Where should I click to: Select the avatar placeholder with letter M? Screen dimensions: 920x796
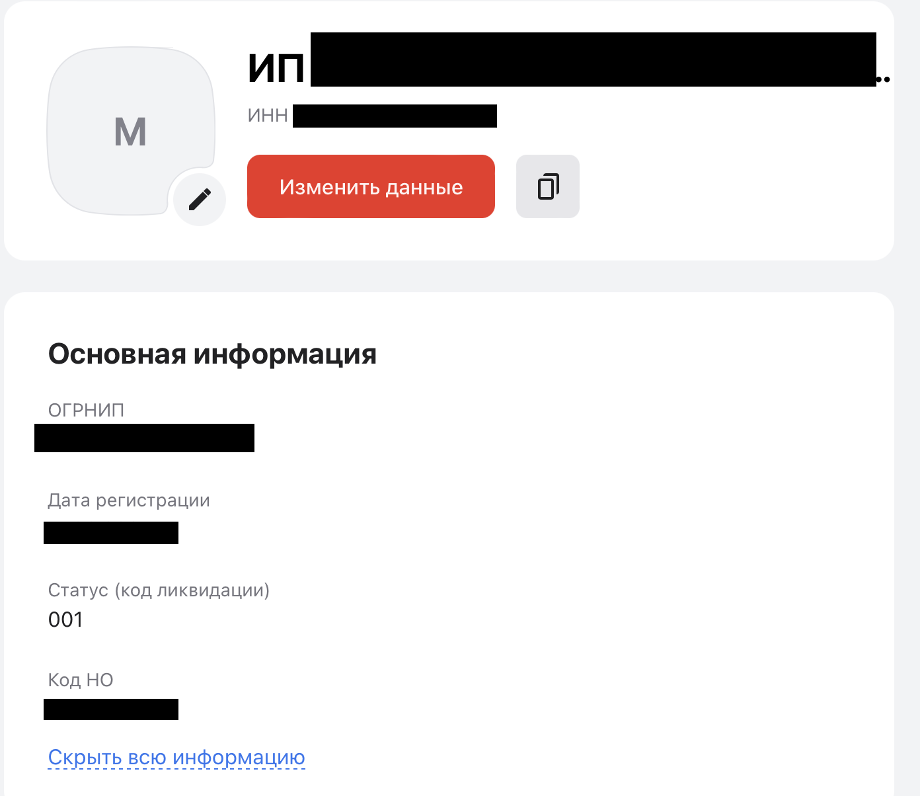click(x=130, y=132)
